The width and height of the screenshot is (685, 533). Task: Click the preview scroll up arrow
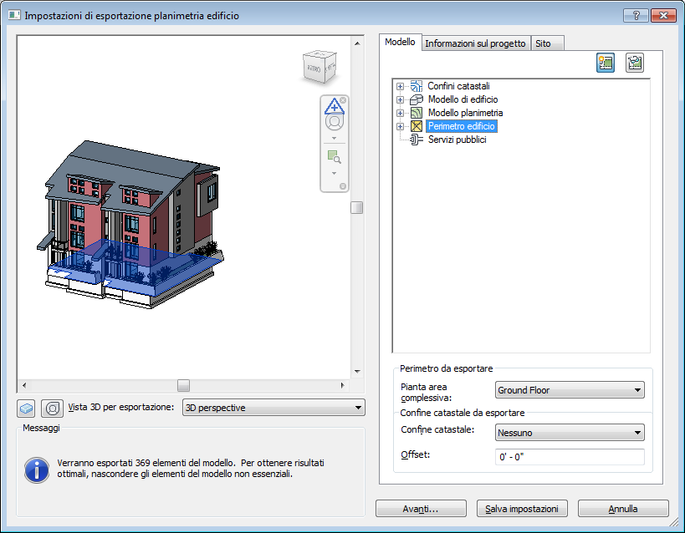(357, 43)
